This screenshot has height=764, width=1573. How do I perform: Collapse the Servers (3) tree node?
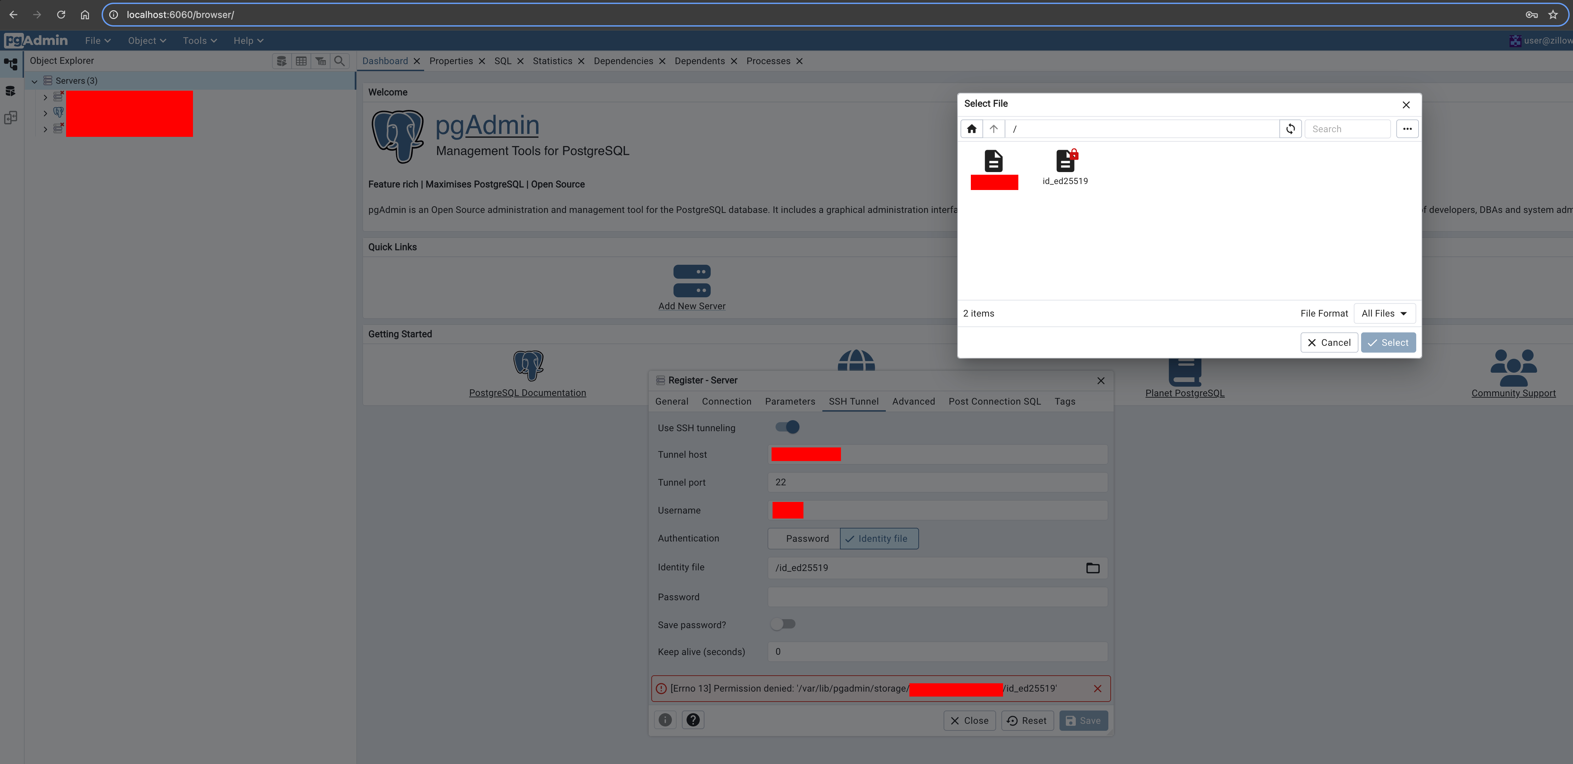(x=35, y=81)
